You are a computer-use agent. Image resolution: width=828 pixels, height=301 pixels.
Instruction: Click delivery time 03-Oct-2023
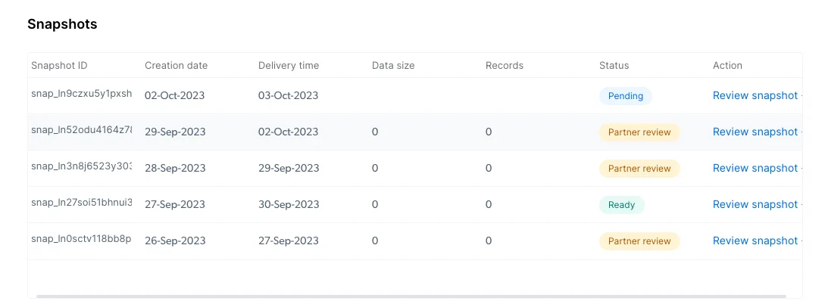(x=289, y=95)
